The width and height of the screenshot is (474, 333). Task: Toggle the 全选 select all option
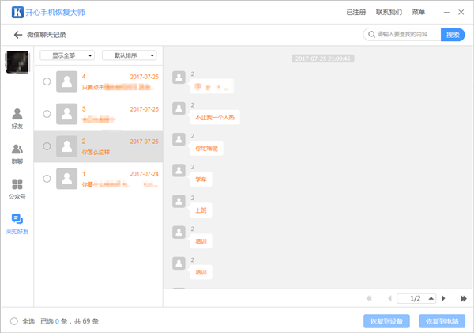click(14, 321)
